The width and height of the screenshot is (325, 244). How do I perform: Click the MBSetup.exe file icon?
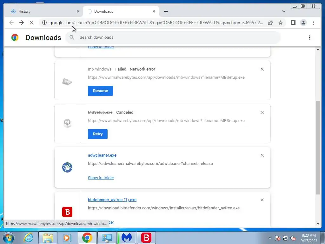(x=67, y=123)
